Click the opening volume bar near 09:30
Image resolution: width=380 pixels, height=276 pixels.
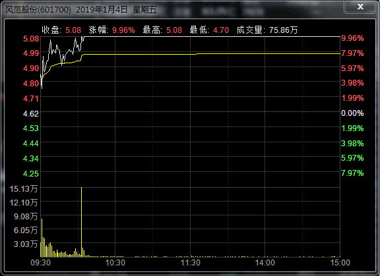pos(42,238)
